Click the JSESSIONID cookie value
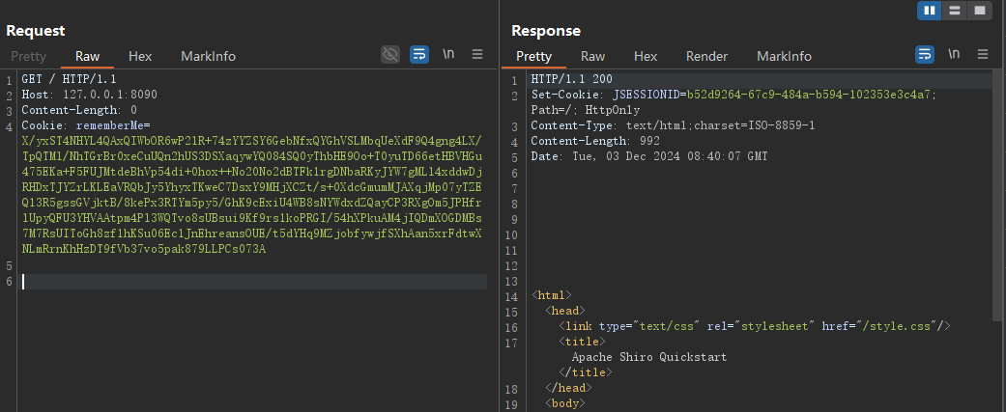The image size is (1006, 412). [809, 95]
